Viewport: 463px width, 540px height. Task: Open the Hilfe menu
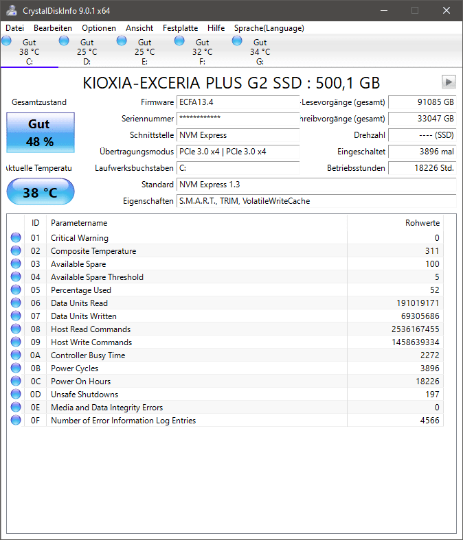(x=216, y=28)
